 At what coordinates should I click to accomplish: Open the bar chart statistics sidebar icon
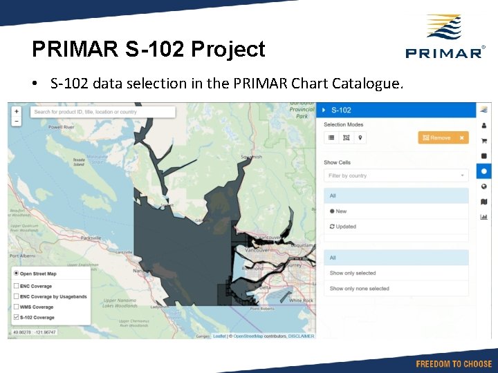[483, 217]
